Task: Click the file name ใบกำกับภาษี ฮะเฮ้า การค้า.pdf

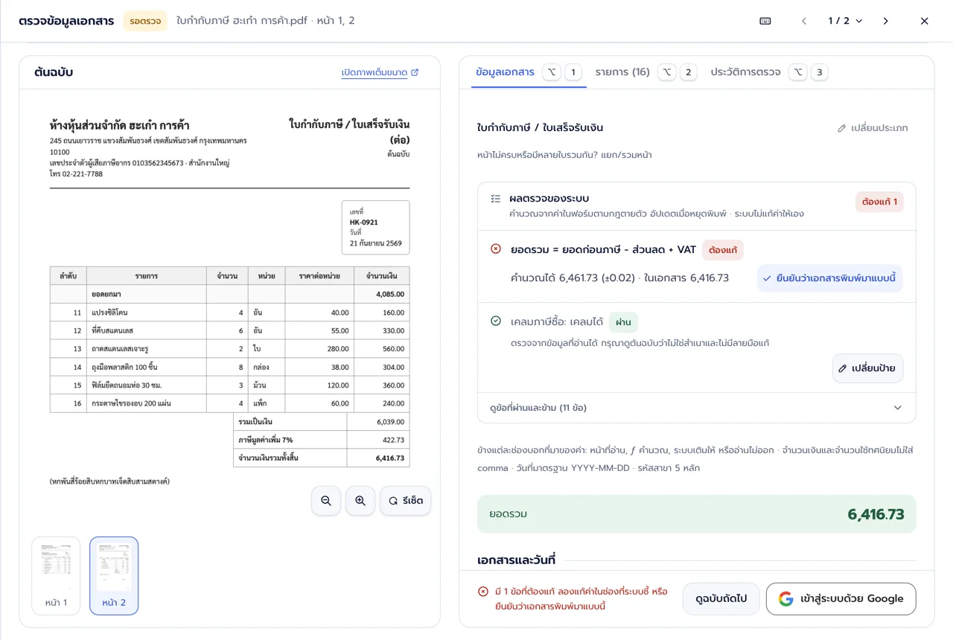Action: click(242, 21)
